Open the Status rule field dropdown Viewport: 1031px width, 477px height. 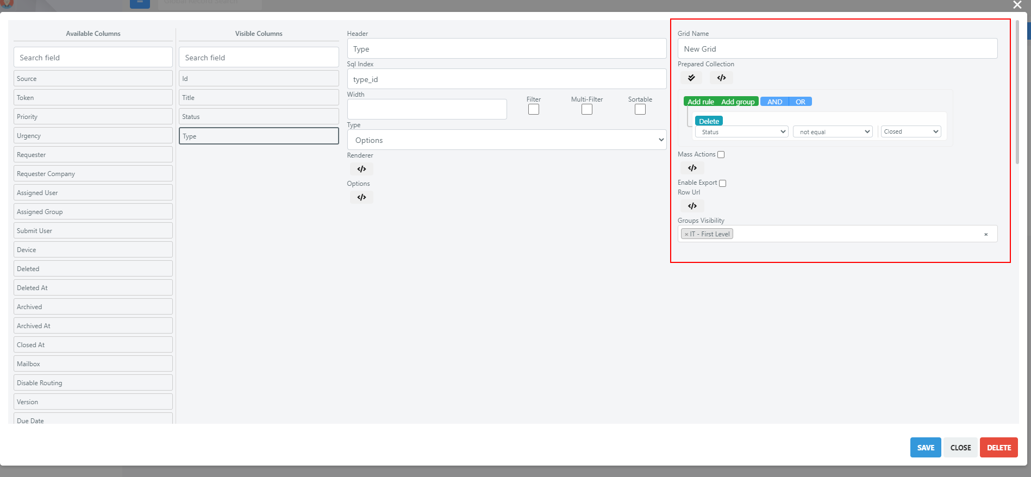tap(741, 132)
